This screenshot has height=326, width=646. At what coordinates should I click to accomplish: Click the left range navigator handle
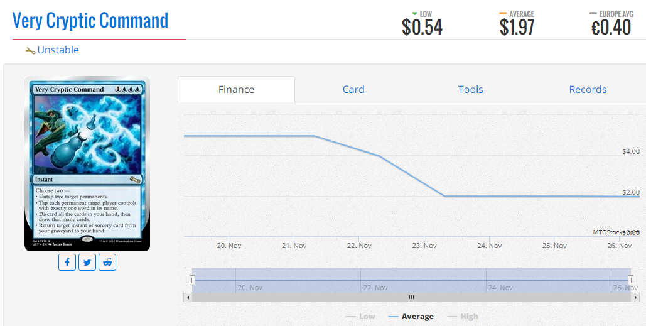tap(192, 280)
